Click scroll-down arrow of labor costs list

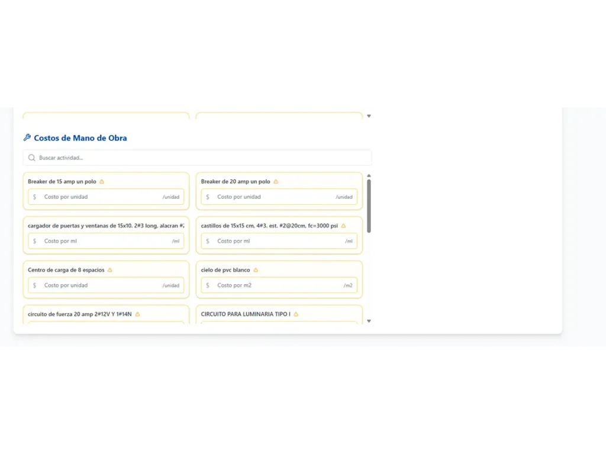pyautogui.click(x=369, y=321)
